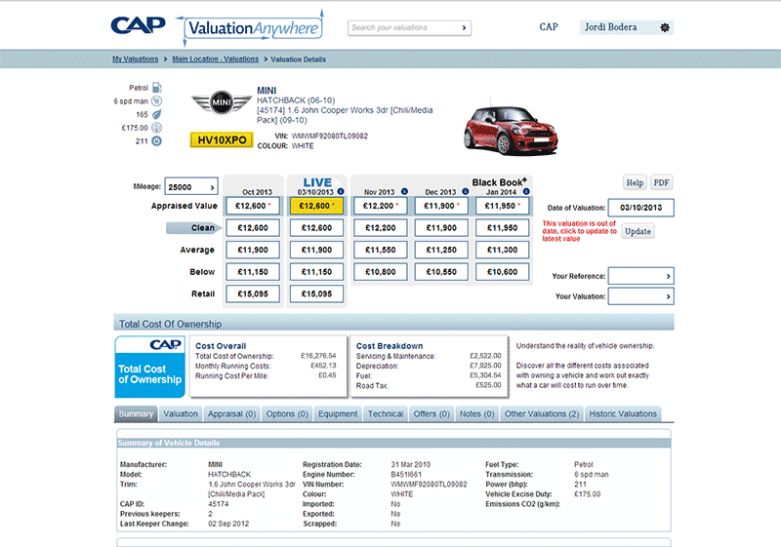The image size is (781, 547).
Task: Go to My Valuations breadcrumb
Action: pyautogui.click(x=135, y=59)
